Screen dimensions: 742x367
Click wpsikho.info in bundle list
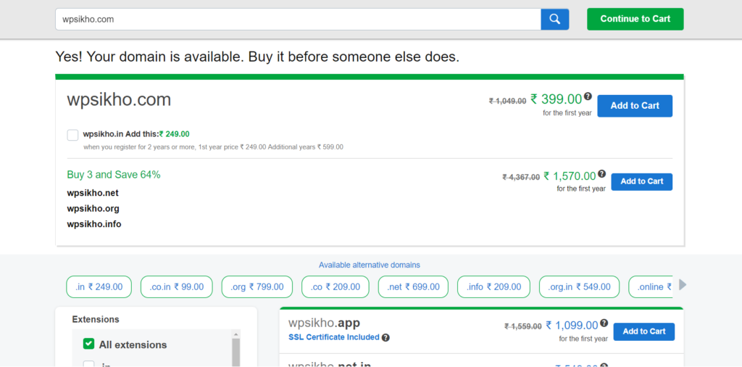[x=94, y=224]
